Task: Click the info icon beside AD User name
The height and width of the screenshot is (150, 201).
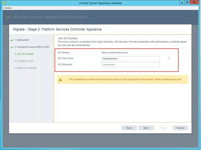Action: [x=169, y=58]
